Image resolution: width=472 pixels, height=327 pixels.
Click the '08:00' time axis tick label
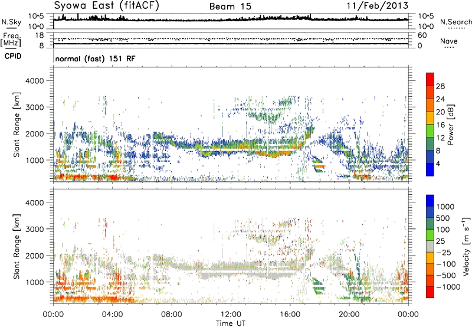tap(172, 315)
